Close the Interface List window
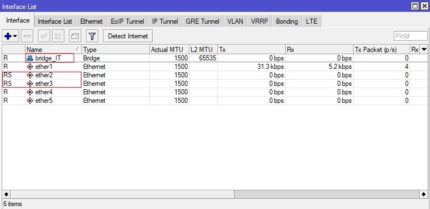Screen dimensions: 430x209 (x=424, y=6)
